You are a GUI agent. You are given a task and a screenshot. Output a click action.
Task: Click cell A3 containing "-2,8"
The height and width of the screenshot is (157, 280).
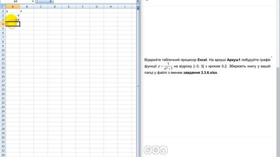(x=13, y=20)
